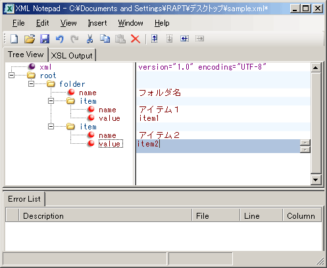Click the version="1.0" encoding text
The height and width of the screenshot is (268, 327).
pos(202,67)
